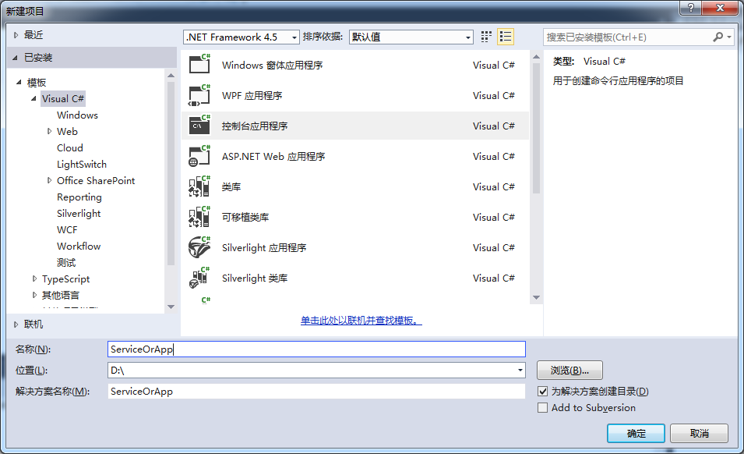
Task: Expand the Office SharePoint tree node
Action: pos(49,180)
